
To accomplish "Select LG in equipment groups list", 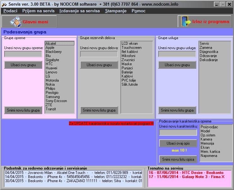I will point(60,76).
